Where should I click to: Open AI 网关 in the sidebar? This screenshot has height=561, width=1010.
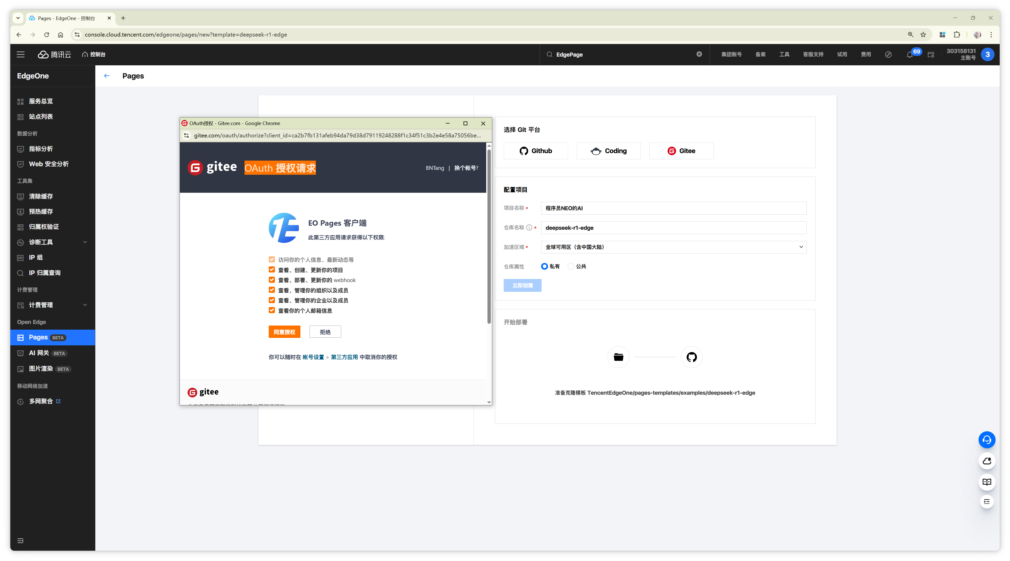pyautogui.click(x=39, y=353)
